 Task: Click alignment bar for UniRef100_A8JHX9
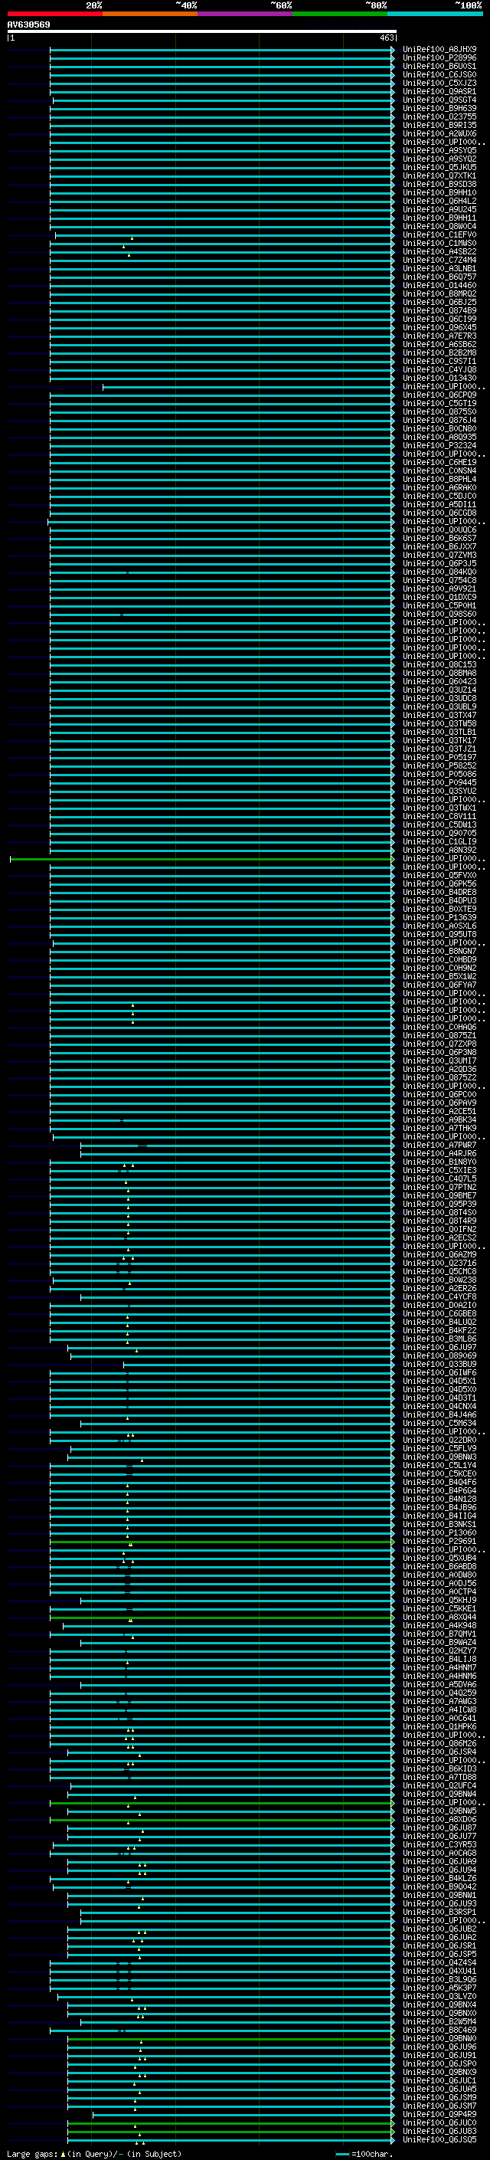[x=221, y=50]
